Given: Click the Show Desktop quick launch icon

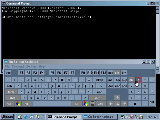Looking at the screenshot, I should tap(20, 117).
